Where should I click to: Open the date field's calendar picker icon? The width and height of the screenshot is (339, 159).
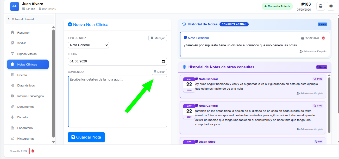pos(163,62)
